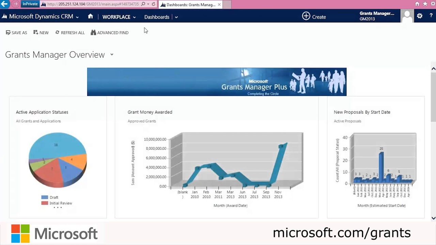This screenshot has width=436, height=245.
Task: Click the legend ellipsis for more items
Action: (58, 207)
